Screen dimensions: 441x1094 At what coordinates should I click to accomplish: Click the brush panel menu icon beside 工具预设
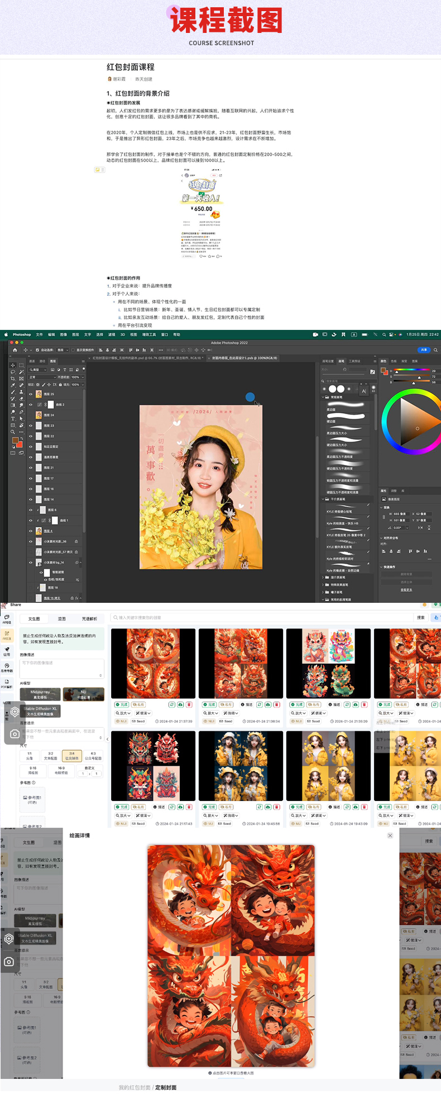[x=375, y=361]
